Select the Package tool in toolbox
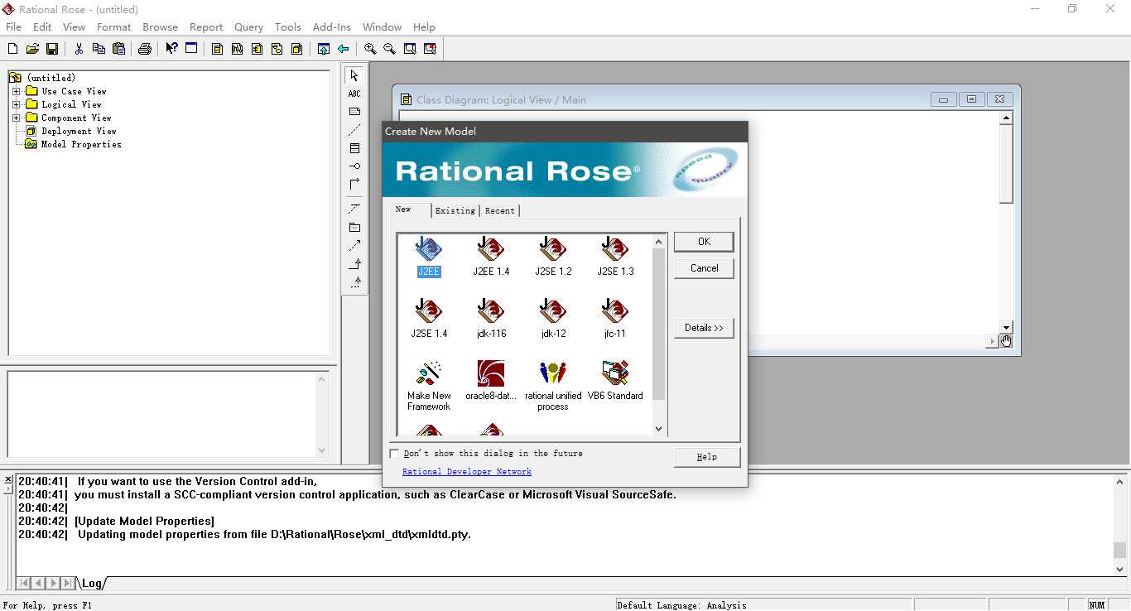This screenshot has height=611, width=1131. click(354, 227)
